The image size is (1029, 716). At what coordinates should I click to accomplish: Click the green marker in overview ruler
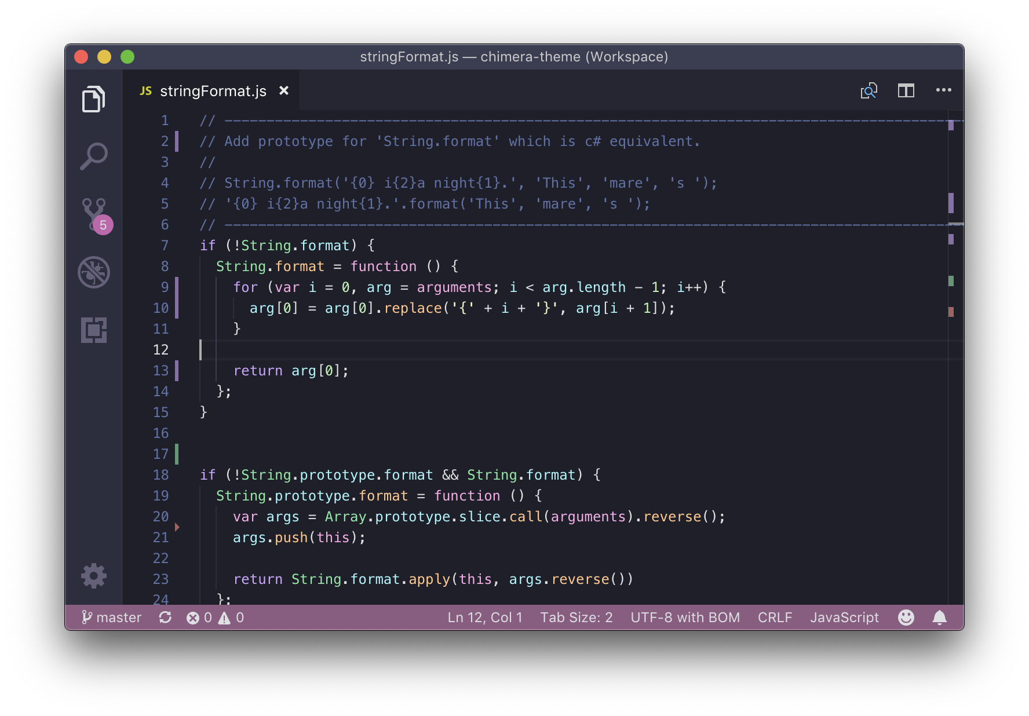[951, 281]
